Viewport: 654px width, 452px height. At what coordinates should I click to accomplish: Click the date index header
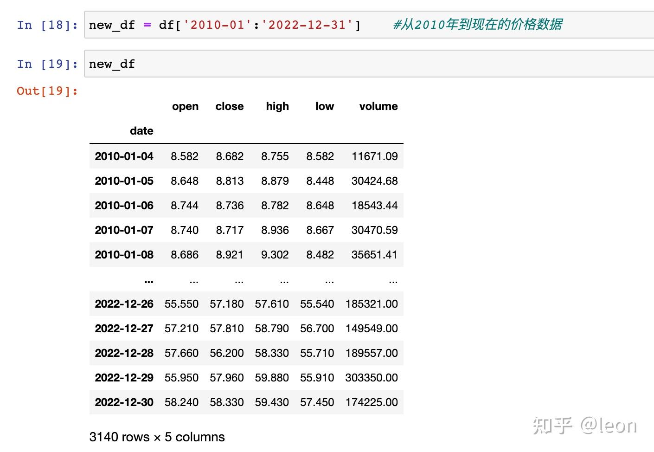[x=141, y=131]
